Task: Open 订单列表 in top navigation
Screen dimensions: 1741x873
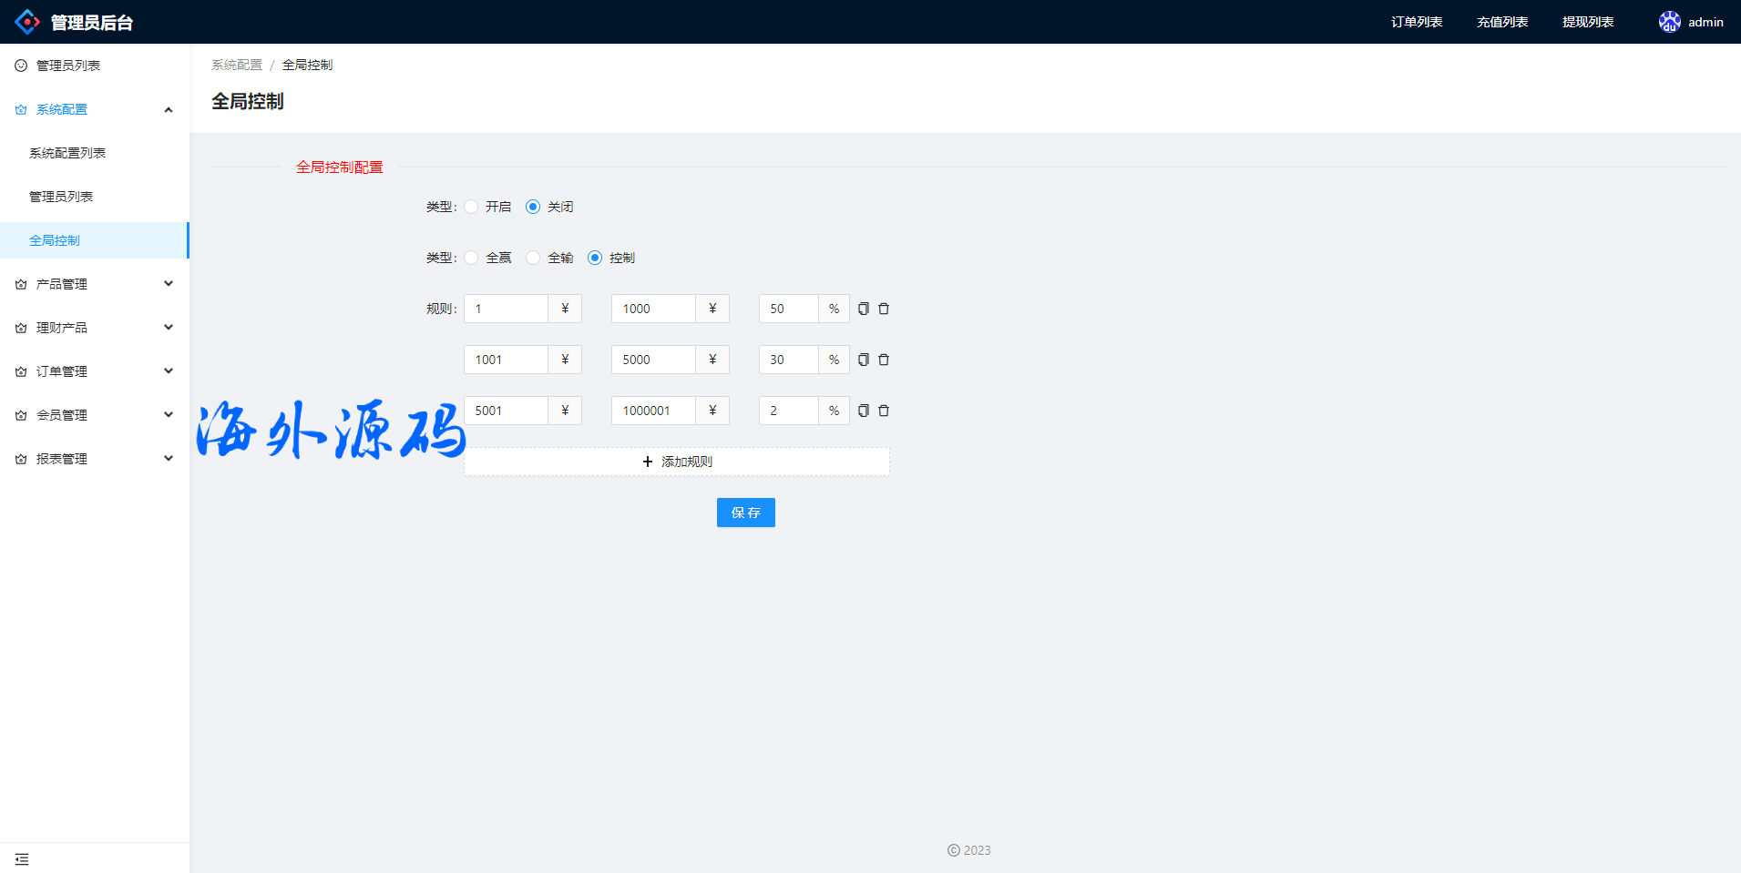Action: [x=1416, y=22]
